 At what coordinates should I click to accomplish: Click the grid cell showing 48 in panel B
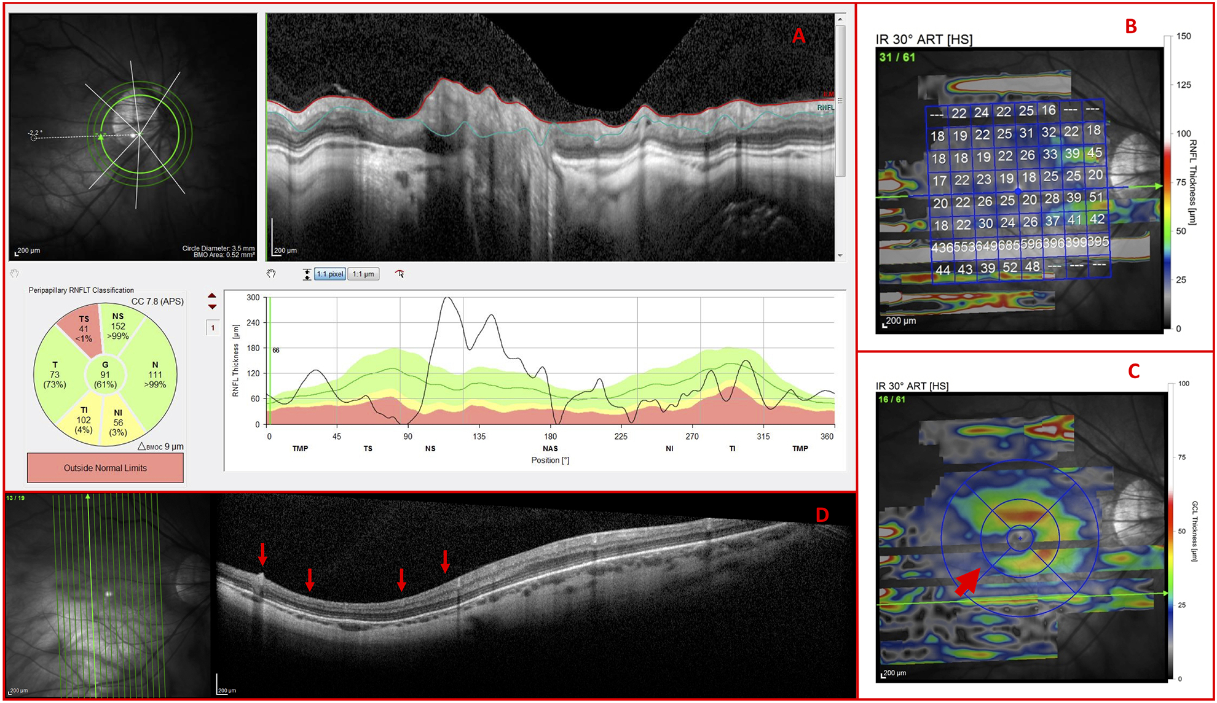[x=1033, y=267]
